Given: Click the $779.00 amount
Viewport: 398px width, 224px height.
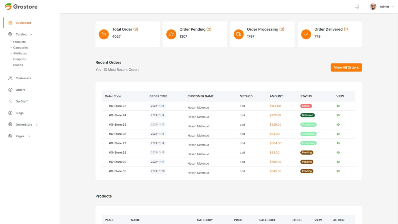Looking at the screenshot, I should click(275, 115).
